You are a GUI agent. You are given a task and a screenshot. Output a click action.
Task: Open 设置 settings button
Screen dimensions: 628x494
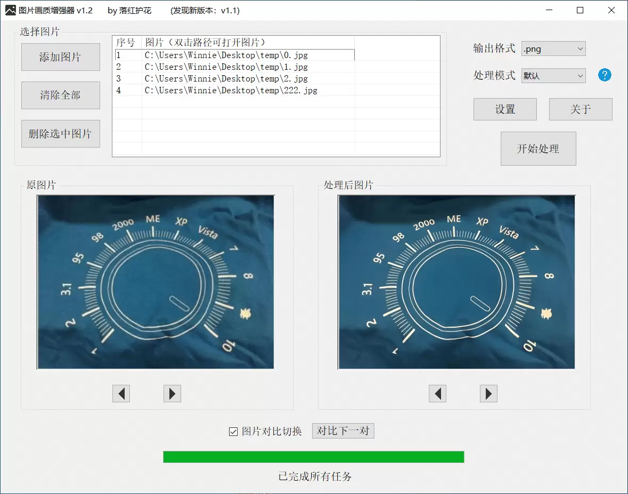(505, 109)
